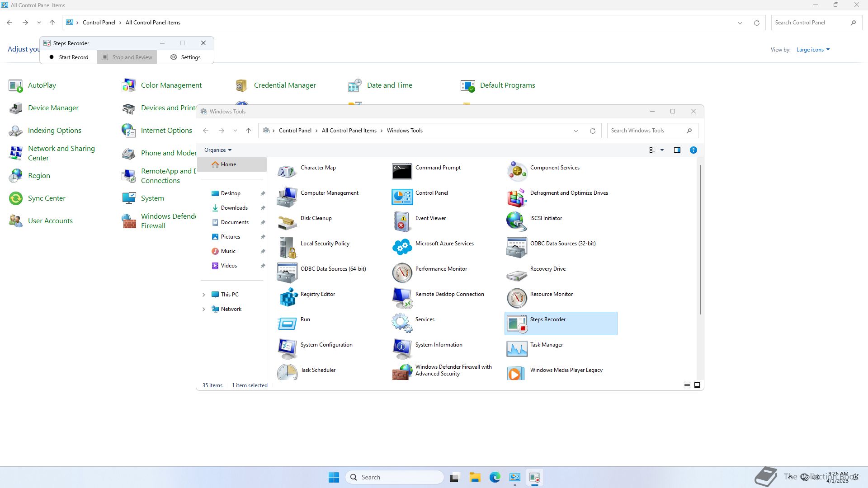This screenshot has width=868, height=488.
Task: Open the View by Large icons dropdown
Action: pyautogui.click(x=813, y=50)
